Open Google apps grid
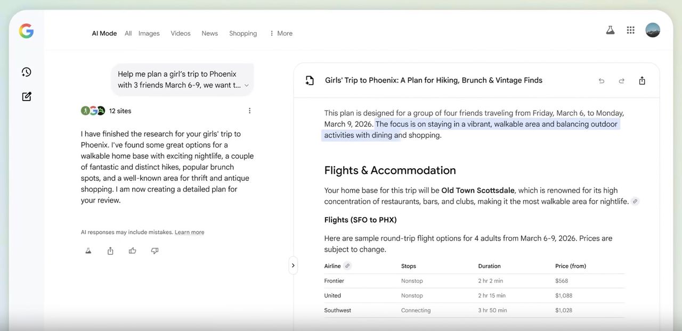The image size is (682, 331). pyautogui.click(x=630, y=30)
